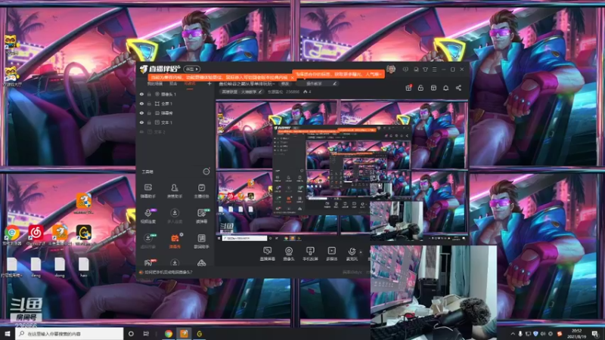Open the deng file on desktop
Image resolution: width=605 pixels, height=340 pixels.
(36, 267)
